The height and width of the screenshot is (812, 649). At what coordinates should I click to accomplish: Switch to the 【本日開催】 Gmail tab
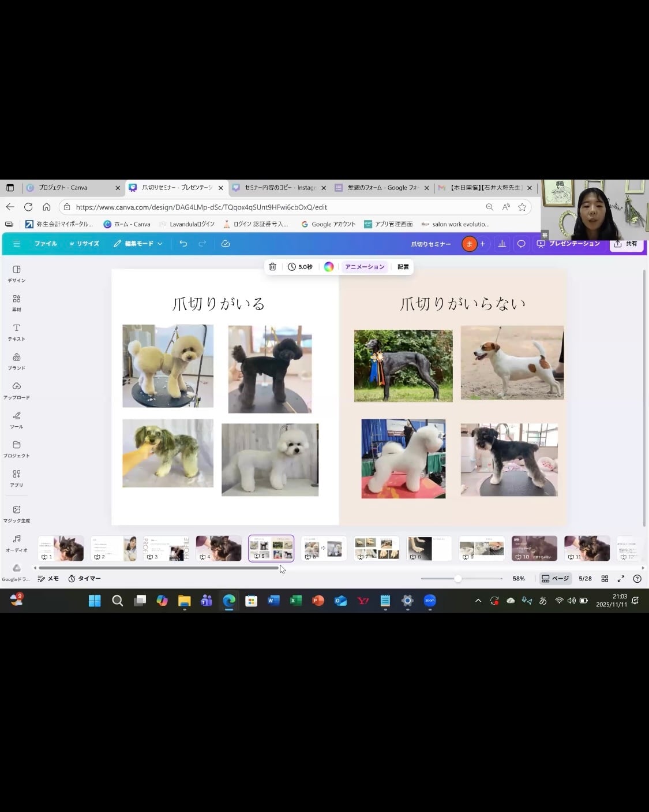[486, 188]
